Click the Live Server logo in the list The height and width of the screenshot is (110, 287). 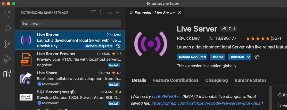tap(26, 40)
